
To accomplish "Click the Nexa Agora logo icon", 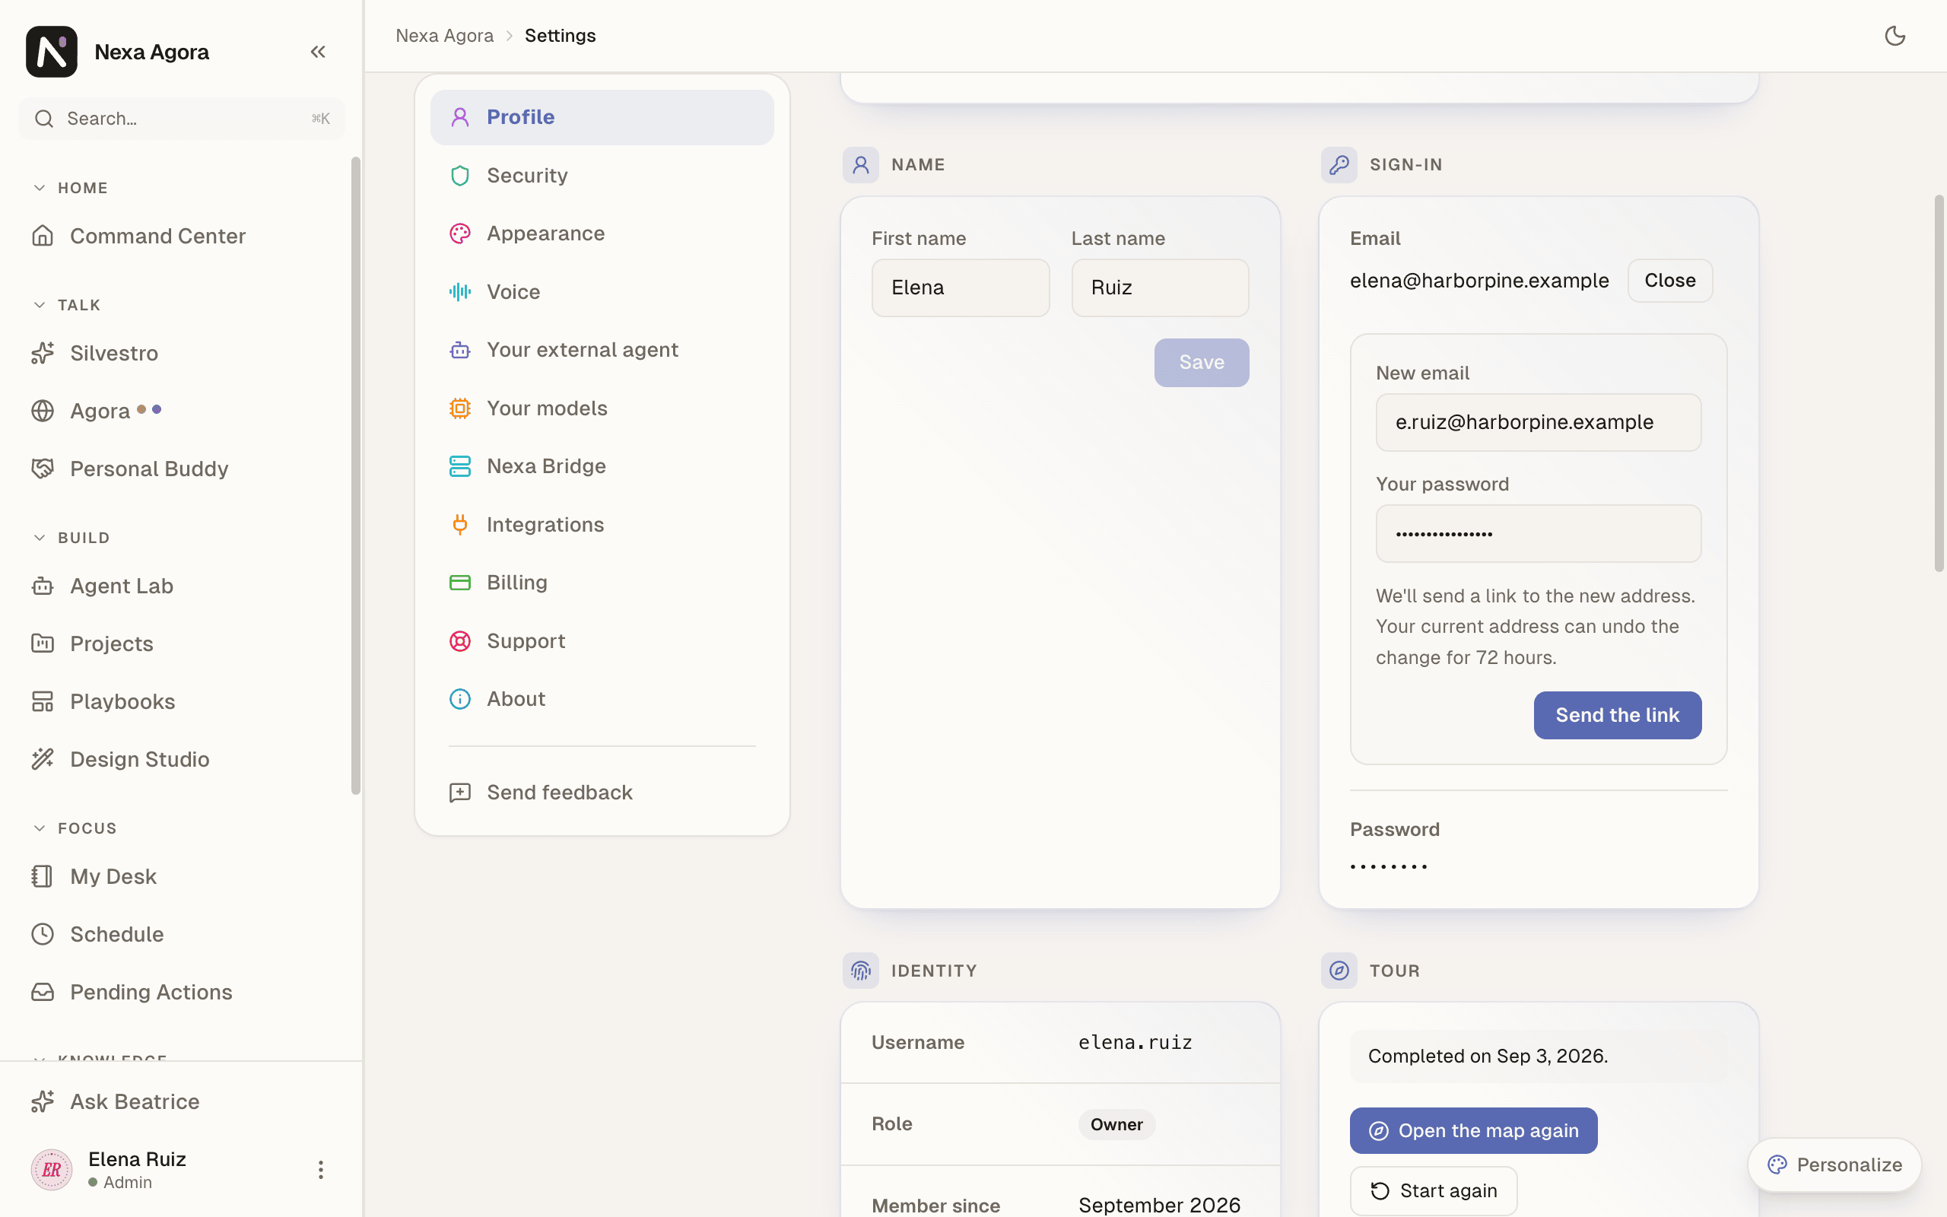I will click(x=52, y=52).
